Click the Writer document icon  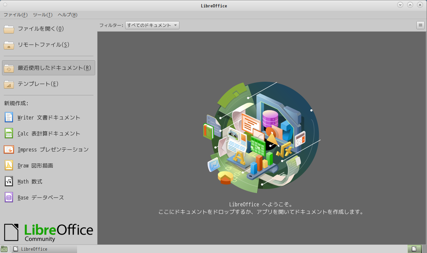(x=9, y=117)
